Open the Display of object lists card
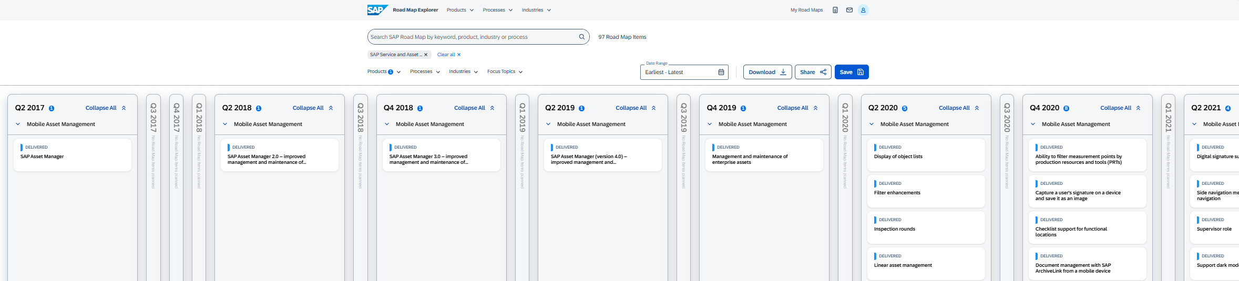1239x281 pixels. [926, 155]
